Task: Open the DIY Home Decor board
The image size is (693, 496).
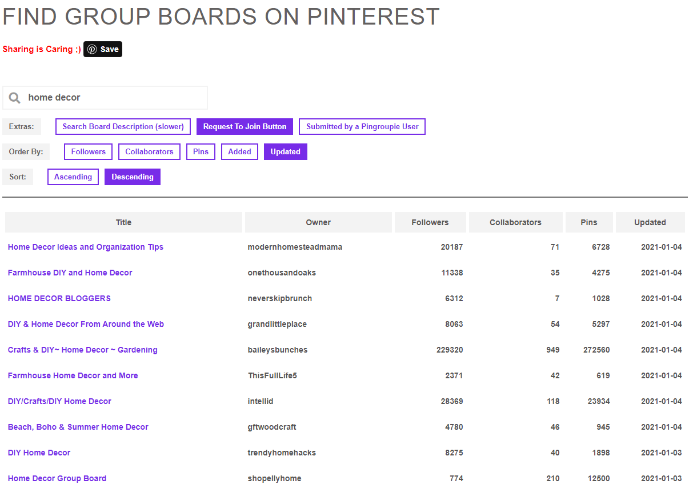Action: coord(39,453)
